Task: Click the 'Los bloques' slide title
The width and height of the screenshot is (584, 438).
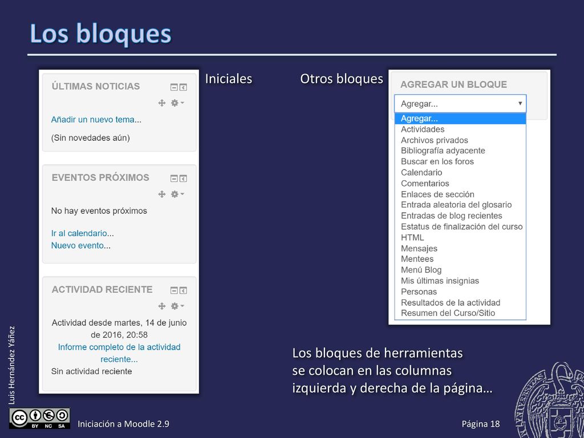Action: tap(100, 34)
